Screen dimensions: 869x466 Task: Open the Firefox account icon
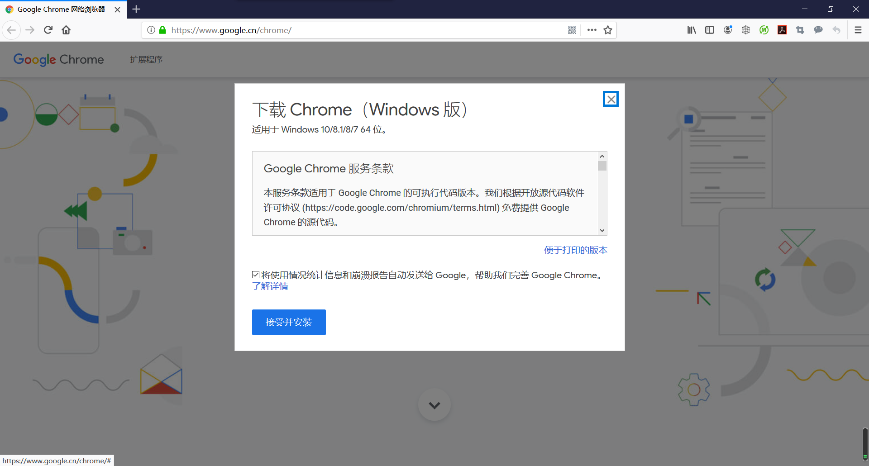tap(728, 30)
